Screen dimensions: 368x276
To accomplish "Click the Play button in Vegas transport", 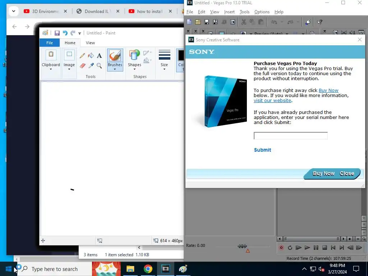I will click(x=307, y=248).
